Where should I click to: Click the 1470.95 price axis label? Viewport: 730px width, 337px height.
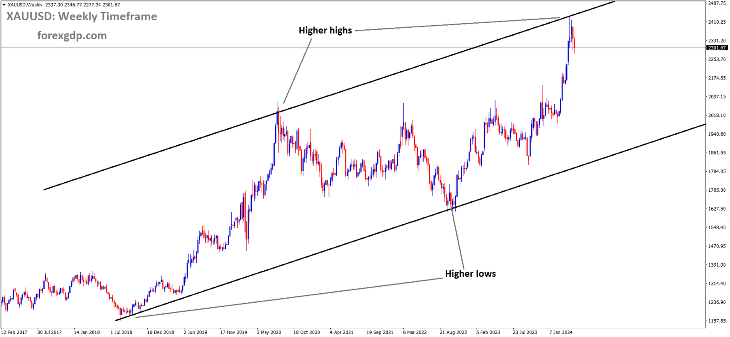tap(717, 246)
